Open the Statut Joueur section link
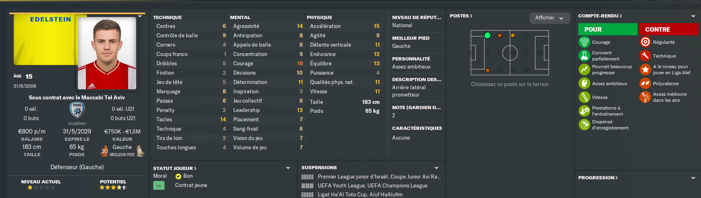The width and height of the screenshot is (701, 198). pos(174,168)
